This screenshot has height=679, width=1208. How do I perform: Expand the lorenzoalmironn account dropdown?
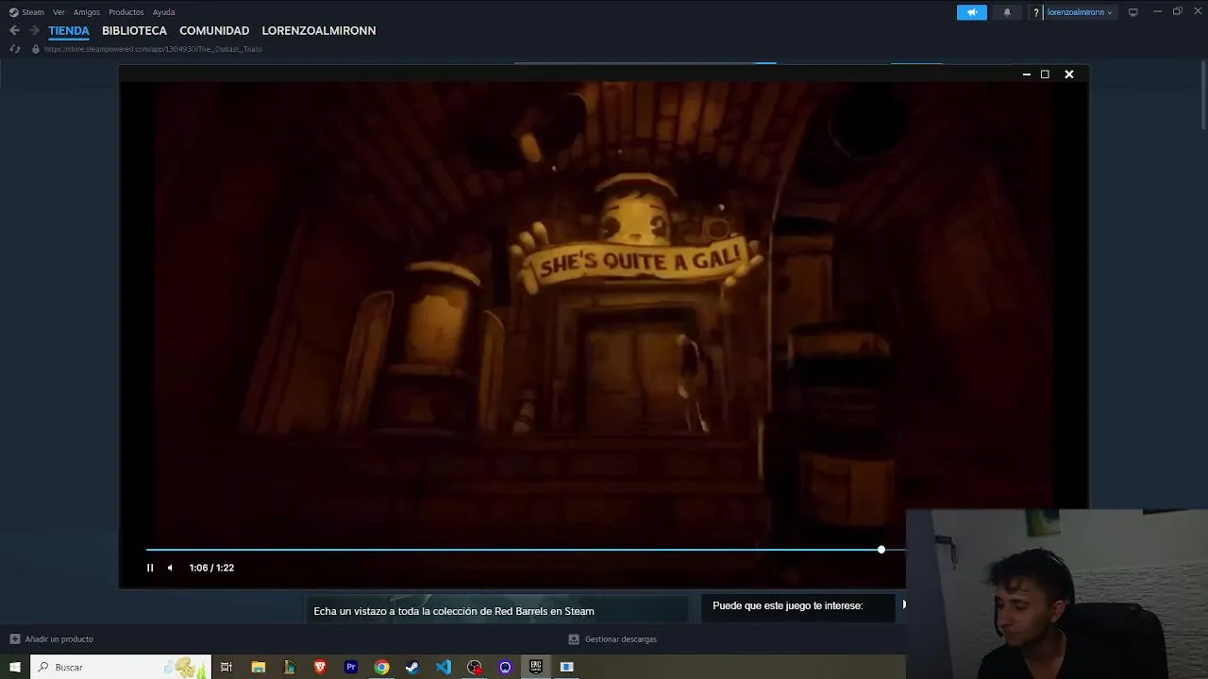1081,12
